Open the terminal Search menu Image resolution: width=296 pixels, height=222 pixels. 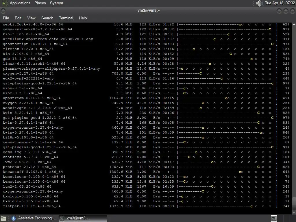pos(47,18)
